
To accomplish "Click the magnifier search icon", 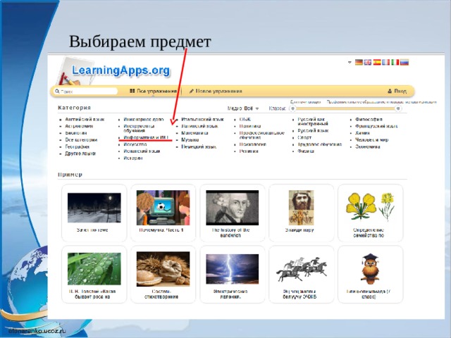I will (57, 91).
